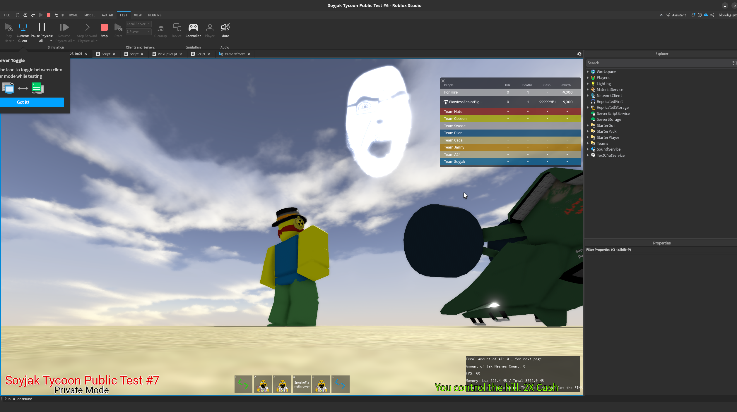The image size is (737, 412).
Task: Click the Play Here icon
Action: (9, 27)
